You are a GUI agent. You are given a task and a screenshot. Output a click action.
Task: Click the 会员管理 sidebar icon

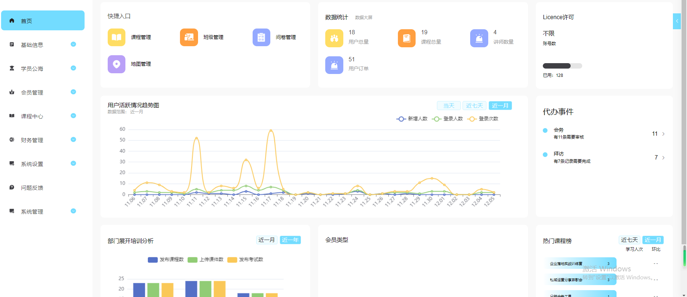coord(12,92)
